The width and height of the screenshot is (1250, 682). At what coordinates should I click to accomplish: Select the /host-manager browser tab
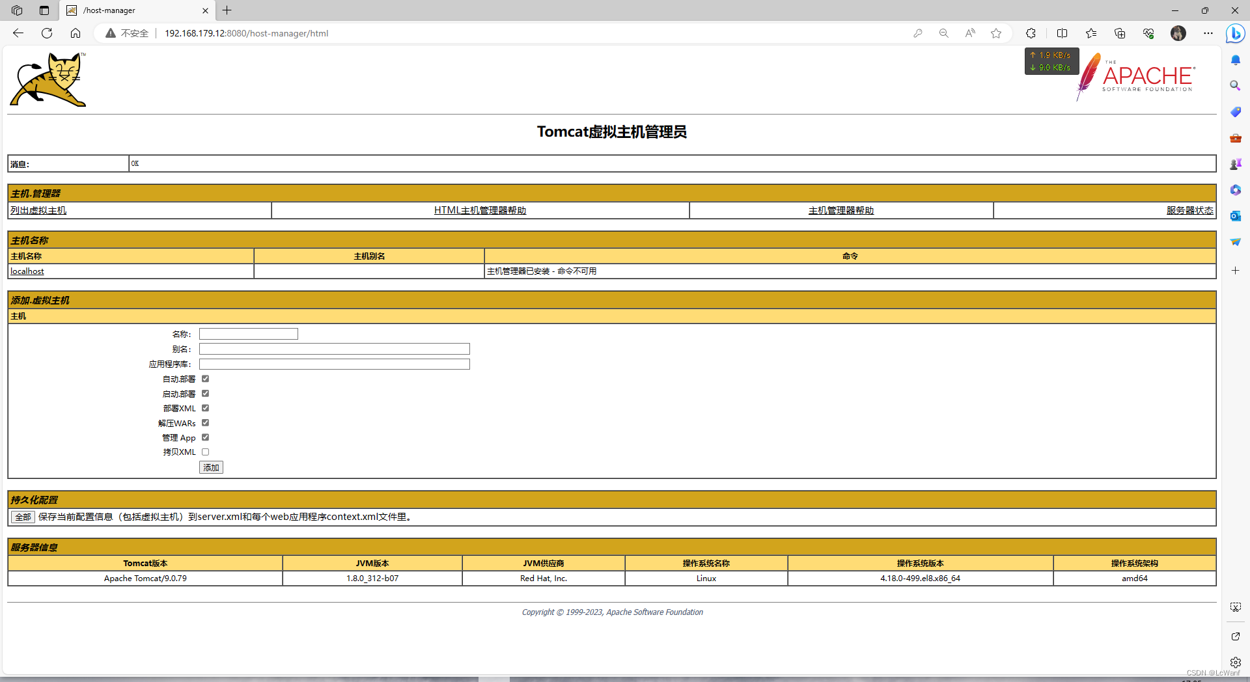pyautogui.click(x=137, y=10)
